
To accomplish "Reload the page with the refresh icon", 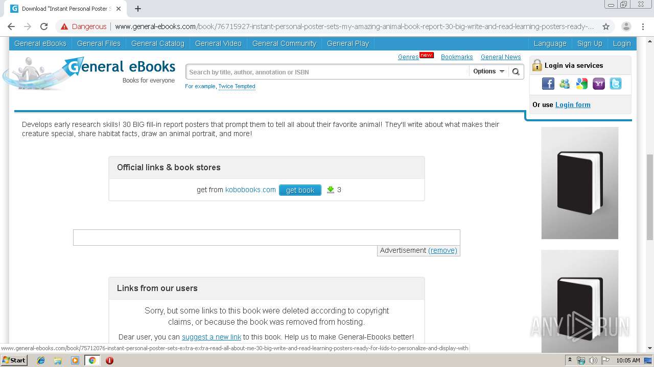I will click(44, 27).
